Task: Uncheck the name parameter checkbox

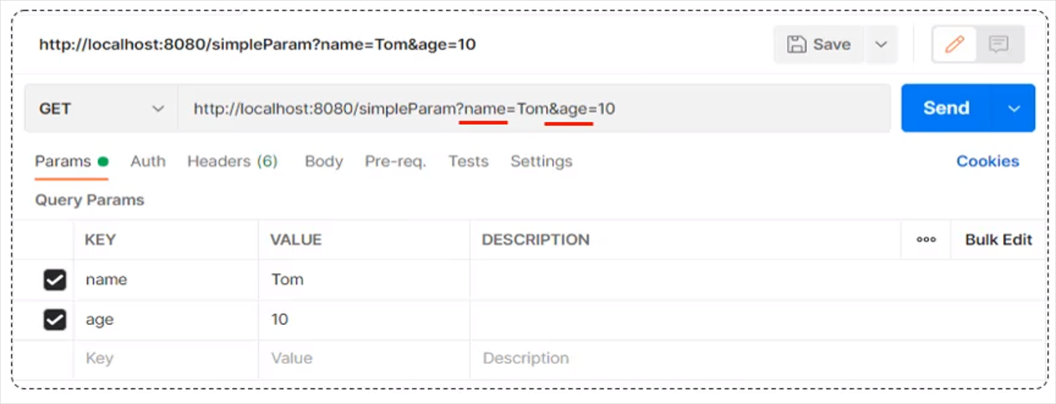Action: click(54, 280)
